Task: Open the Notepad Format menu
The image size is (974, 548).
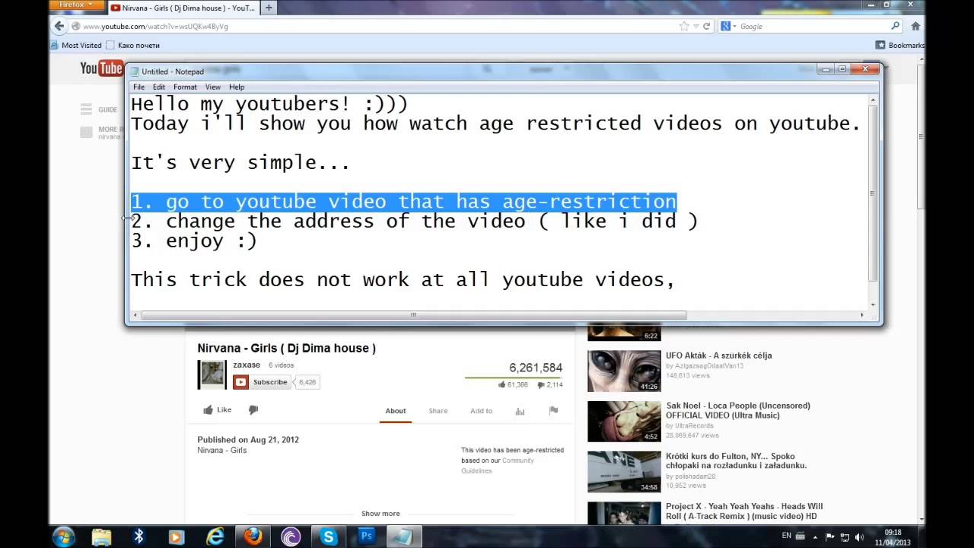Action: point(185,87)
